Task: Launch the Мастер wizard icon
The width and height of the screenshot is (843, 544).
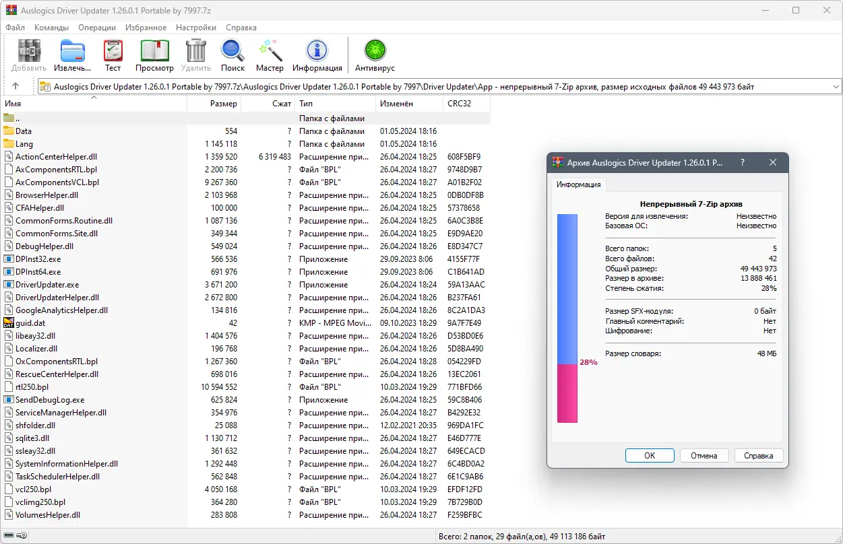Action: (270, 51)
